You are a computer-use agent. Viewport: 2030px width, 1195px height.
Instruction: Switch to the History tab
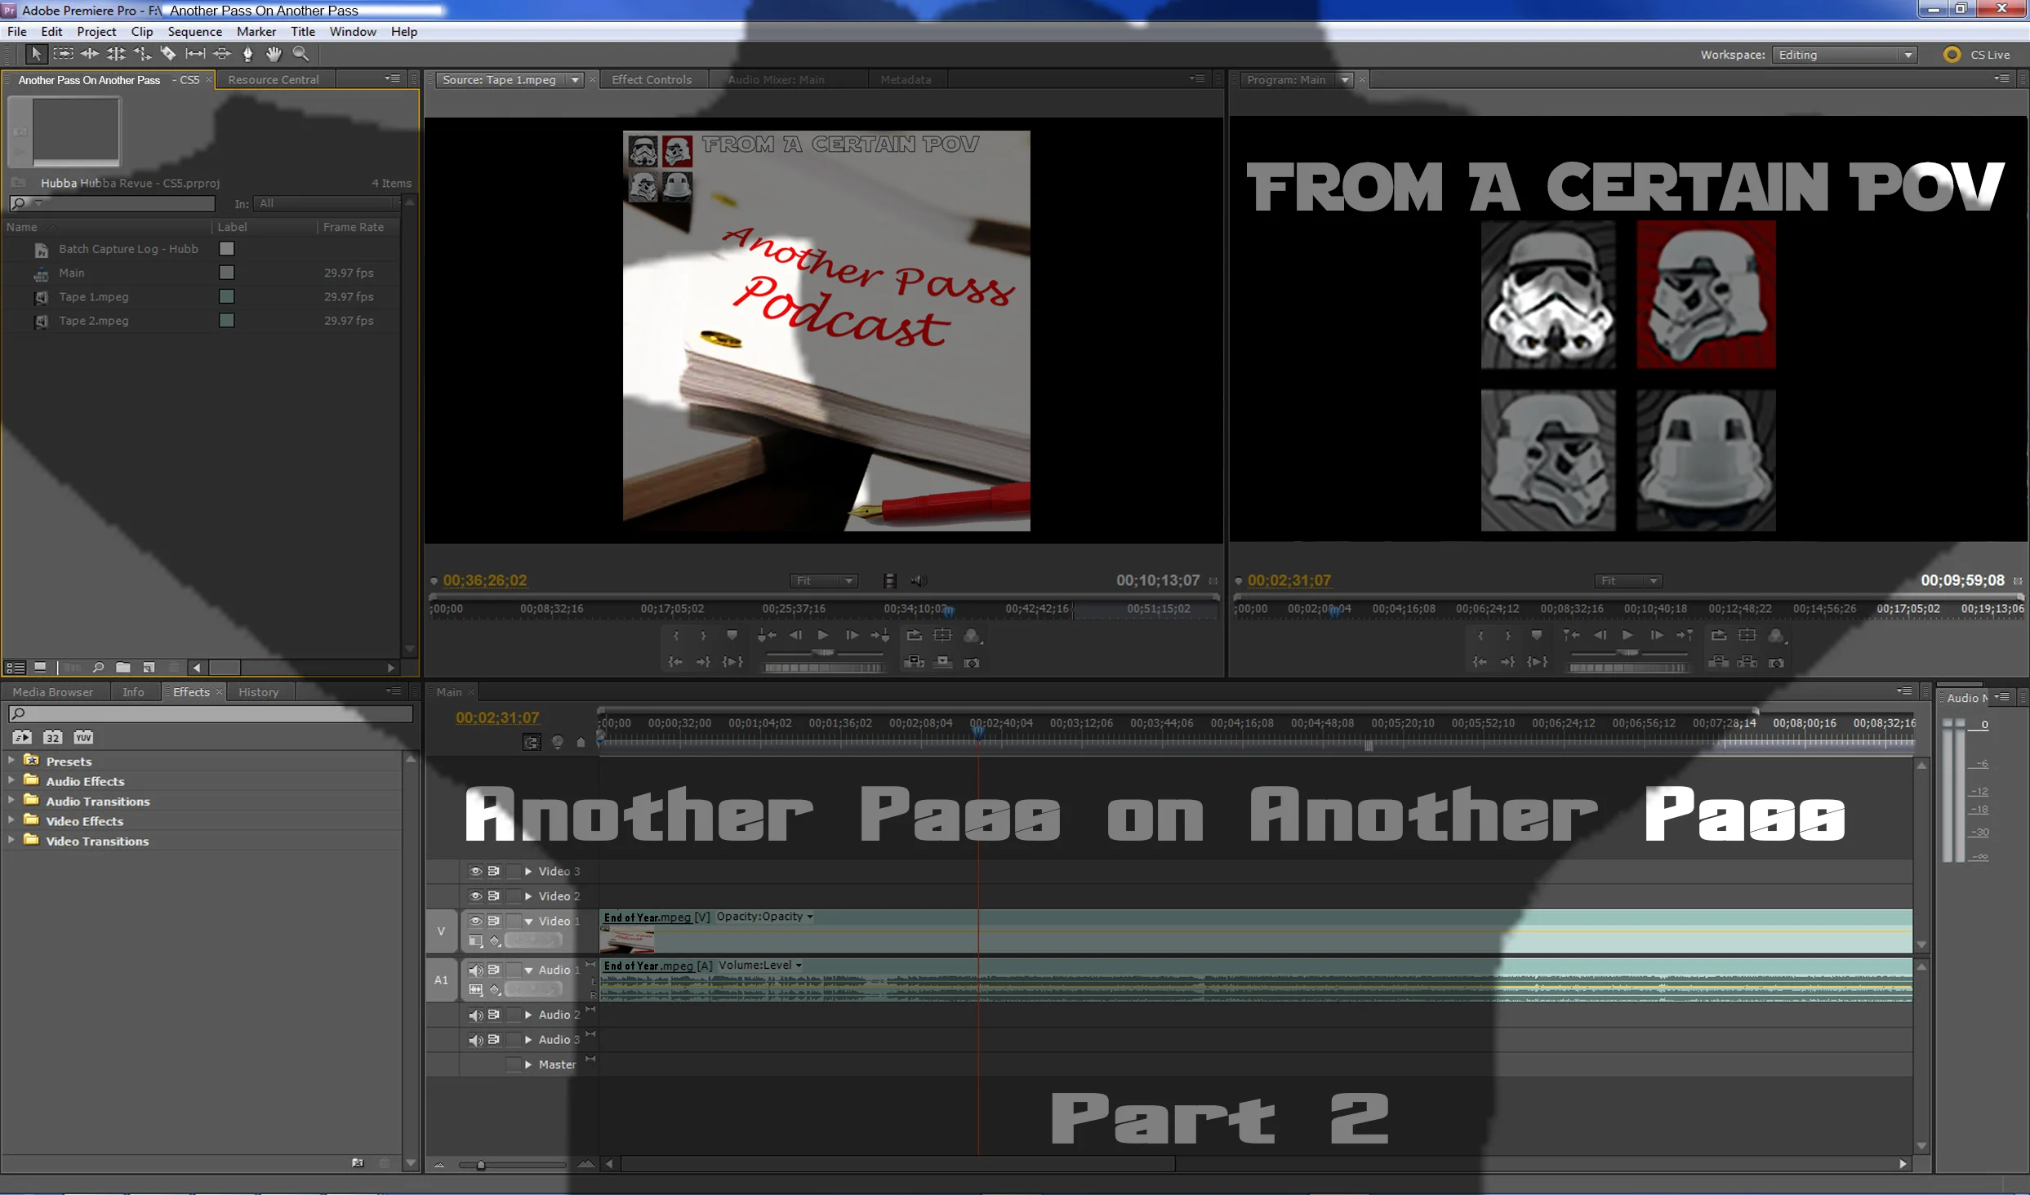pyautogui.click(x=259, y=691)
